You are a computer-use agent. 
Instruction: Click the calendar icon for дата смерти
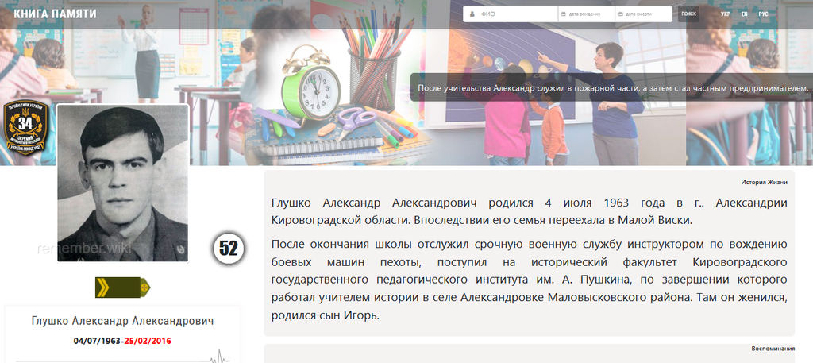click(620, 14)
